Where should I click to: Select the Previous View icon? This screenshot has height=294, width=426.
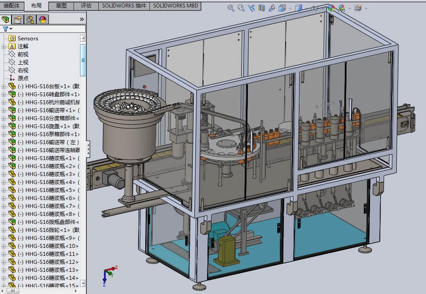(x=251, y=8)
